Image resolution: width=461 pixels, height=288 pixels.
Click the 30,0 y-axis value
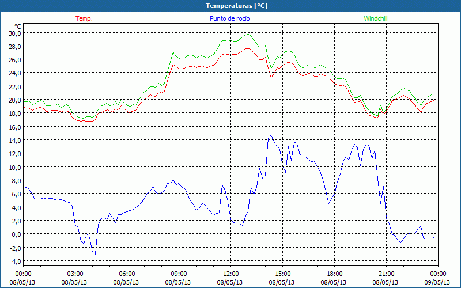[x=15, y=33]
